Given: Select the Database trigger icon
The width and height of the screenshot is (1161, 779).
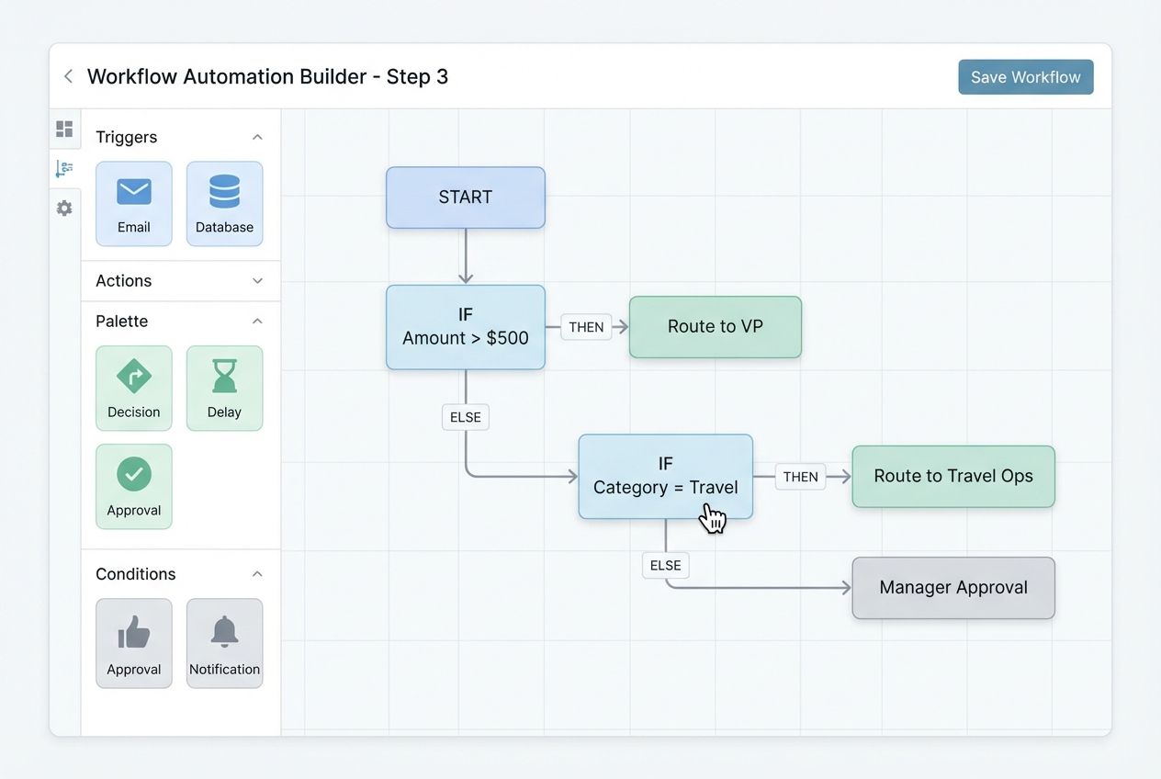Looking at the screenshot, I should [224, 203].
